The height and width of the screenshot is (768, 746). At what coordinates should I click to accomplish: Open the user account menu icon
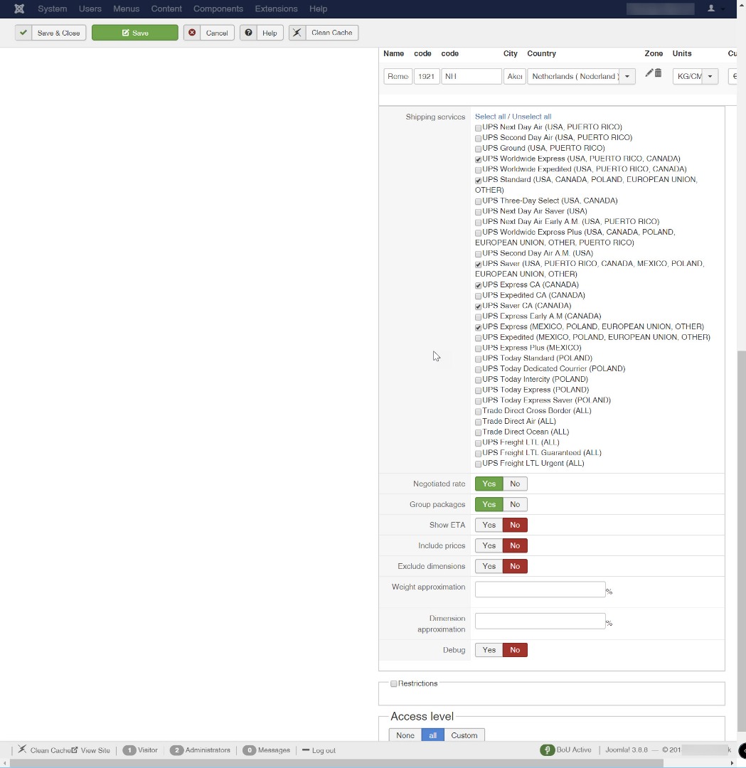tap(710, 9)
